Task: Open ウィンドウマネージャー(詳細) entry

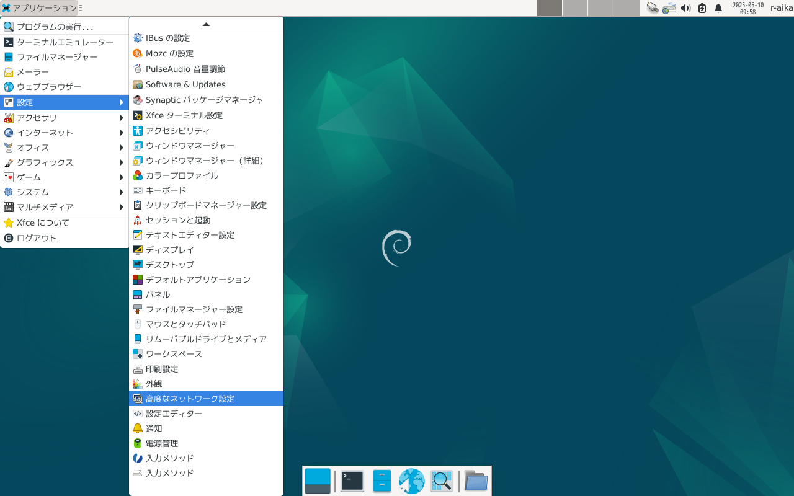Action: point(206,161)
